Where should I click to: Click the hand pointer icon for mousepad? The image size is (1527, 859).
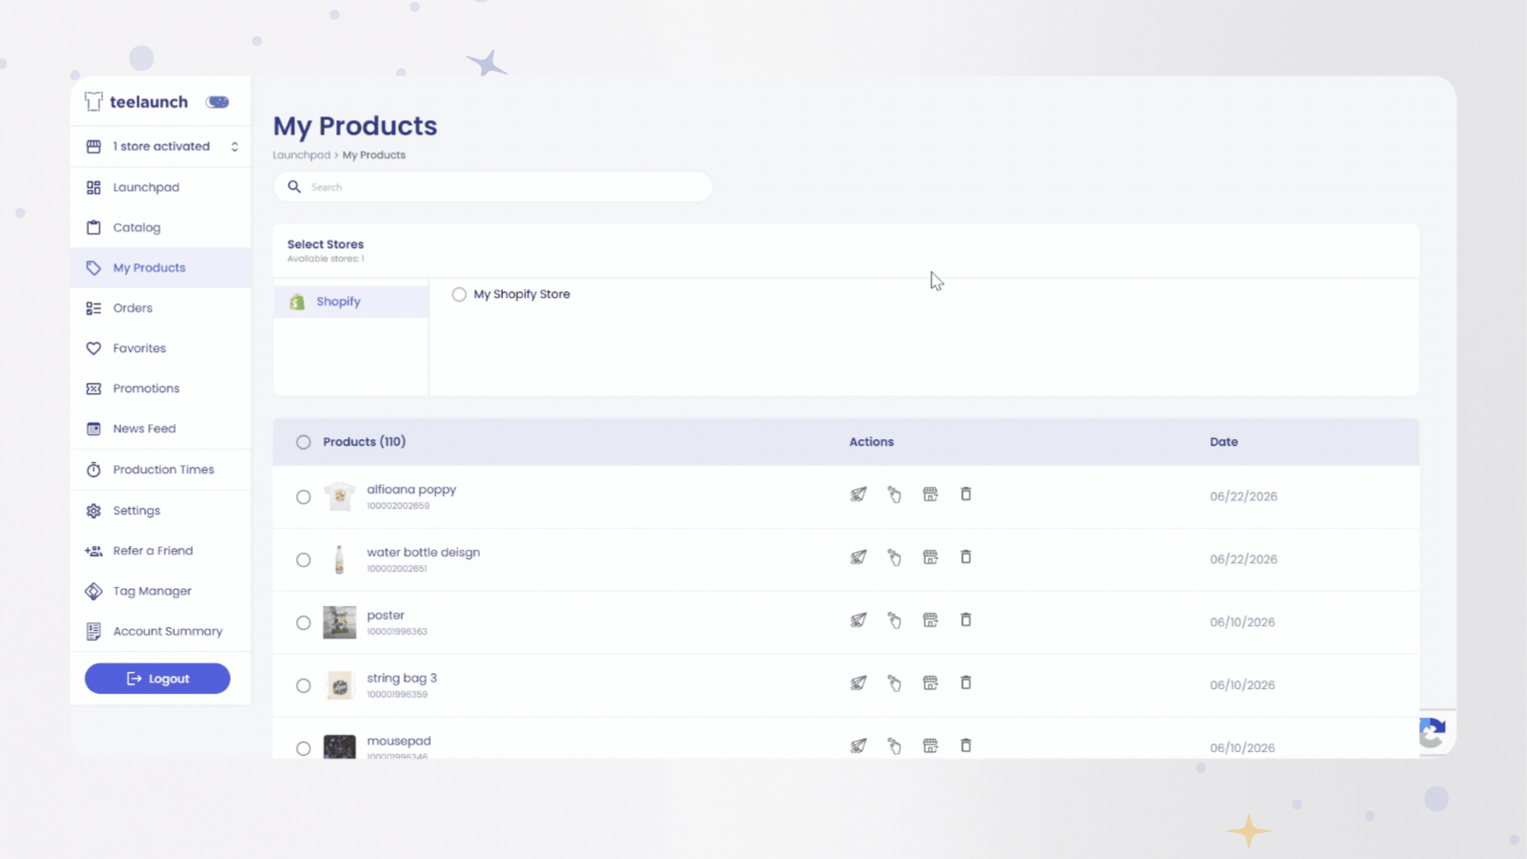coord(894,746)
